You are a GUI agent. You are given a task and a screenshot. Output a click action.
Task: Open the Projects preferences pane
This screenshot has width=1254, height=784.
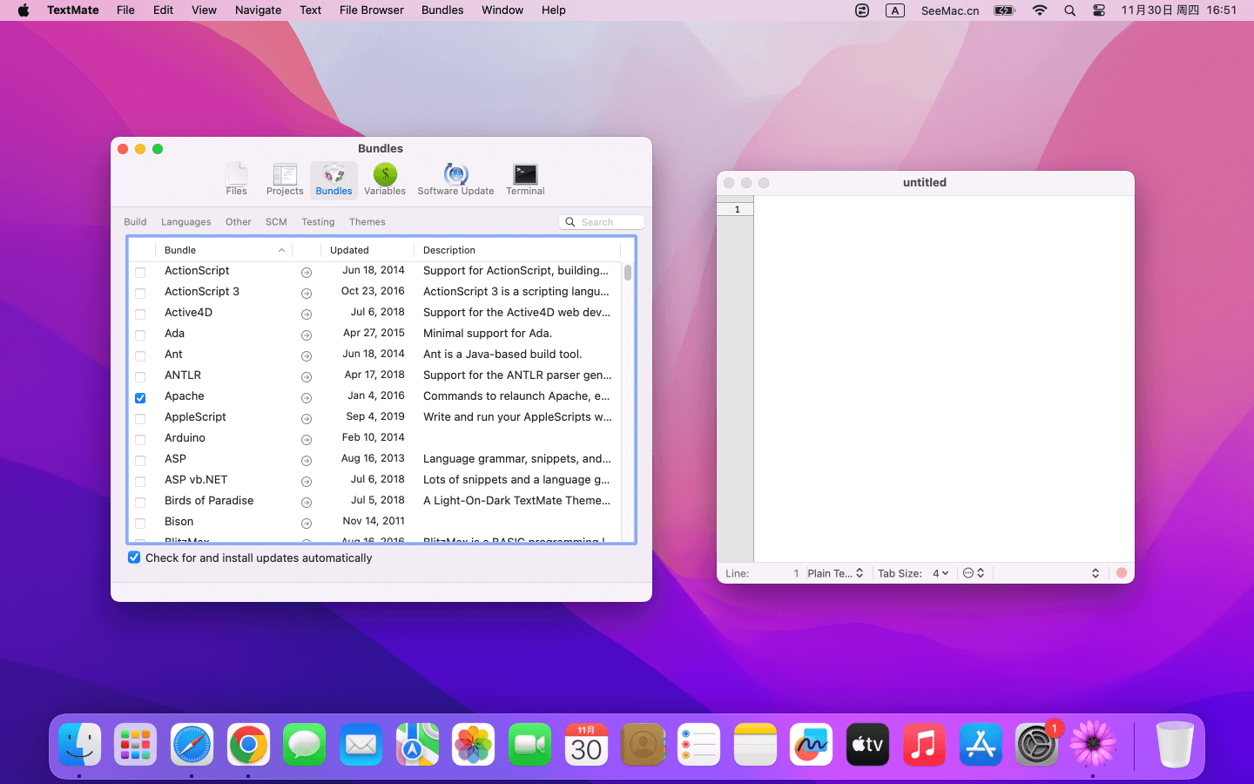285,179
